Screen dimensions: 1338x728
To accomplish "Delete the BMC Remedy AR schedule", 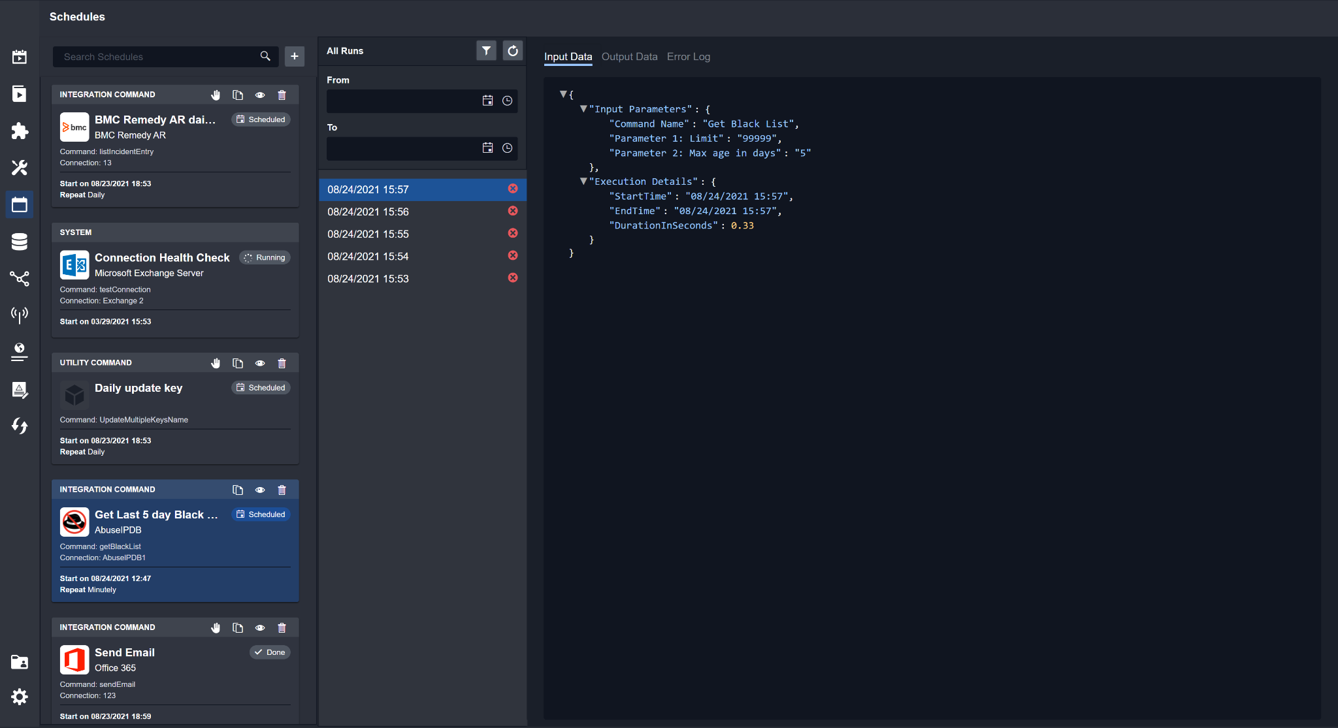I will [x=282, y=95].
